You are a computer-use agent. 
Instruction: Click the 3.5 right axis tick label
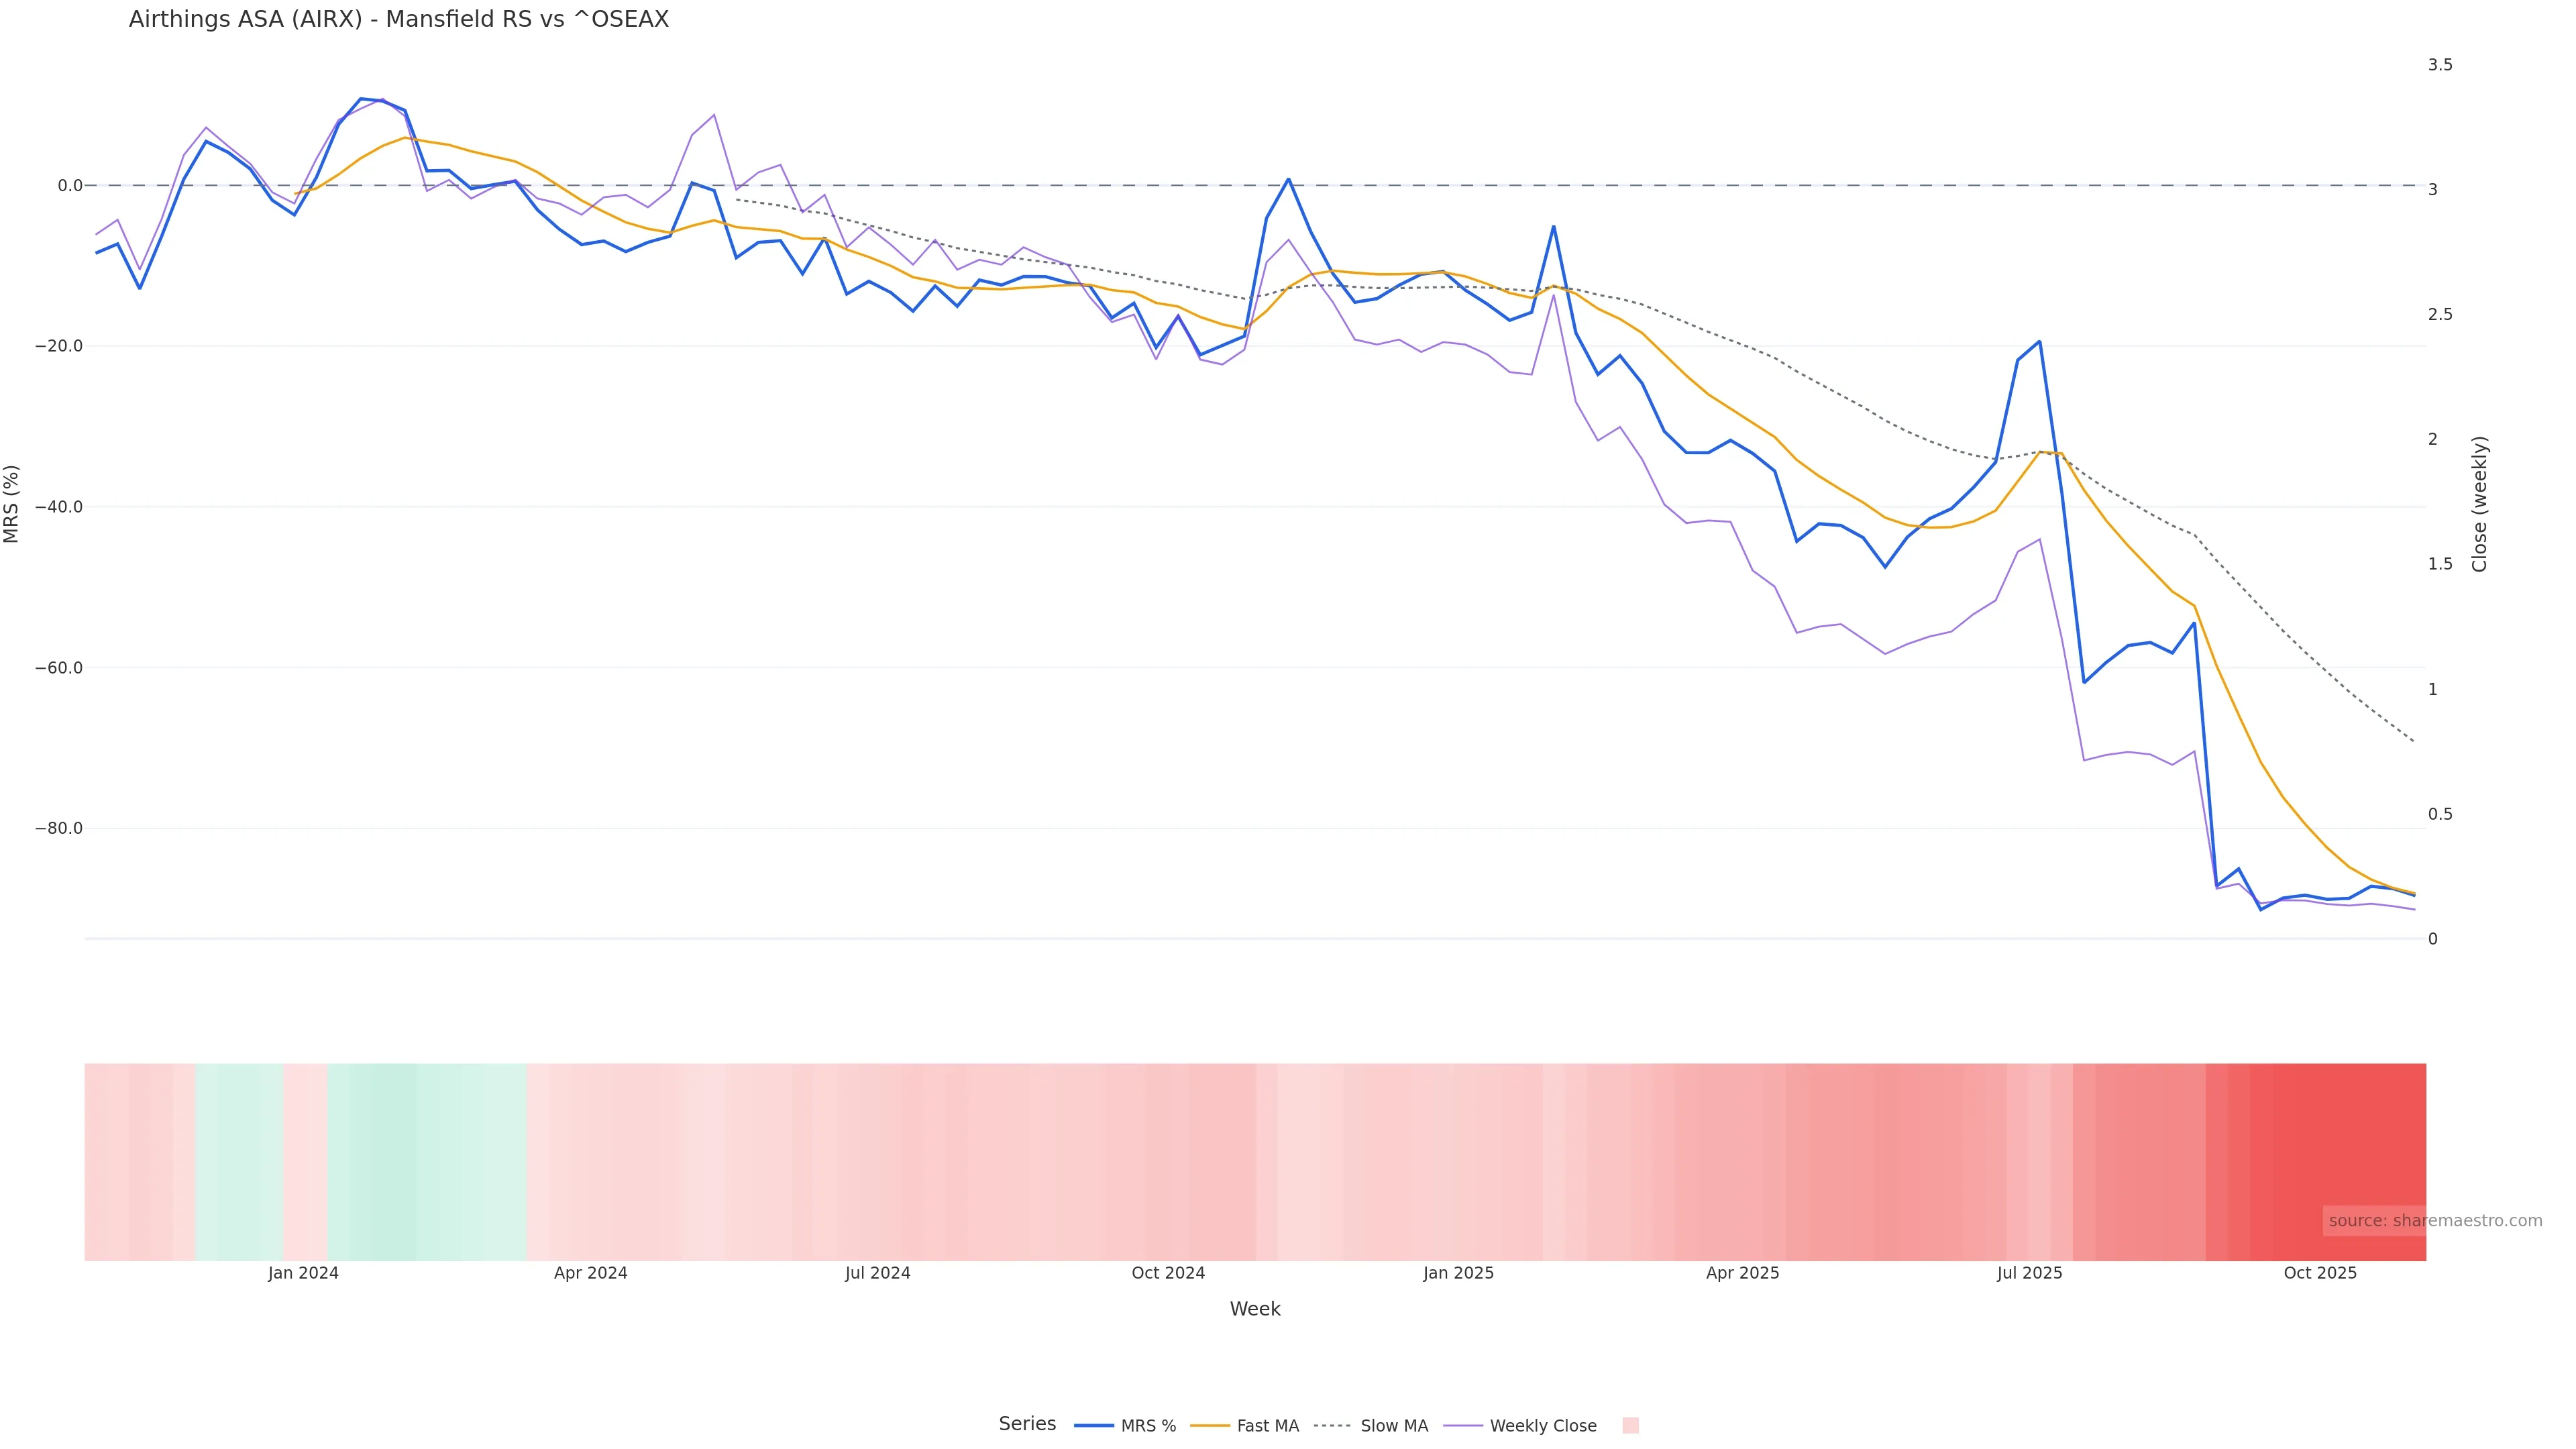[x=2440, y=65]
